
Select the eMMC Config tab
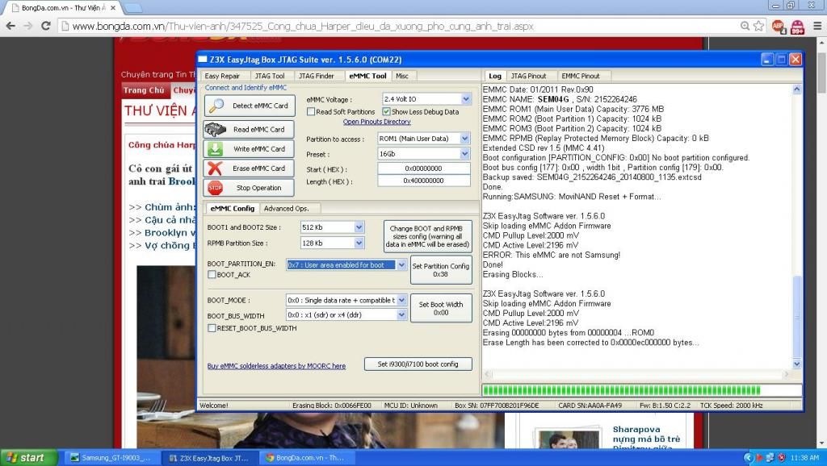tap(232, 209)
